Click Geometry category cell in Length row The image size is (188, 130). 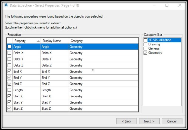click(104, 90)
